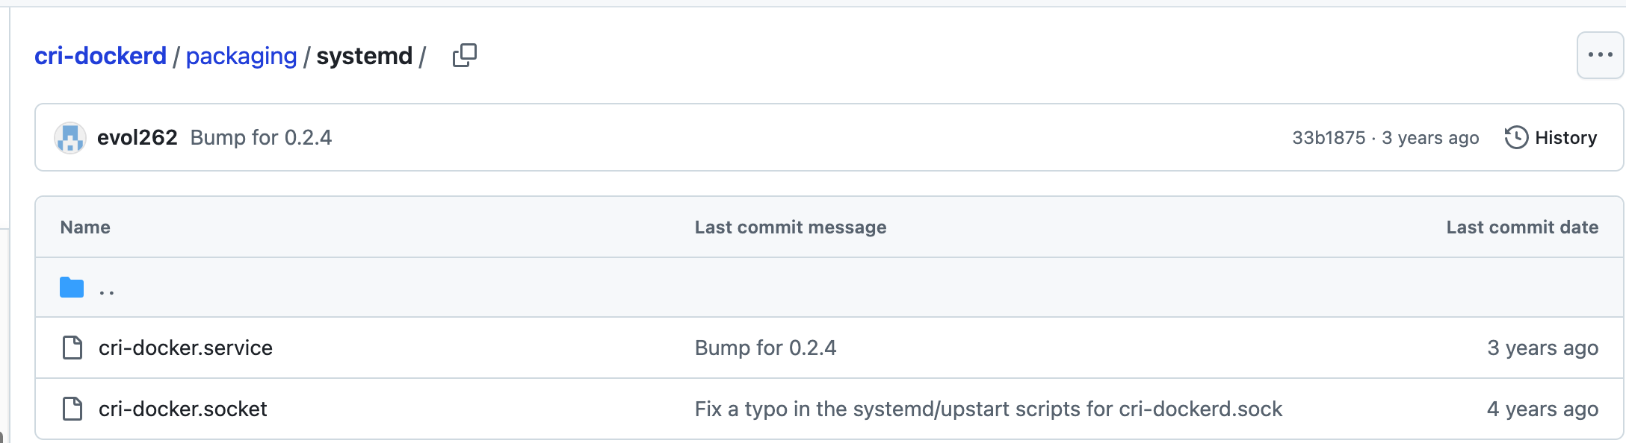Click the cri-docker.socket file icon
1626x443 pixels.
[72, 409]
